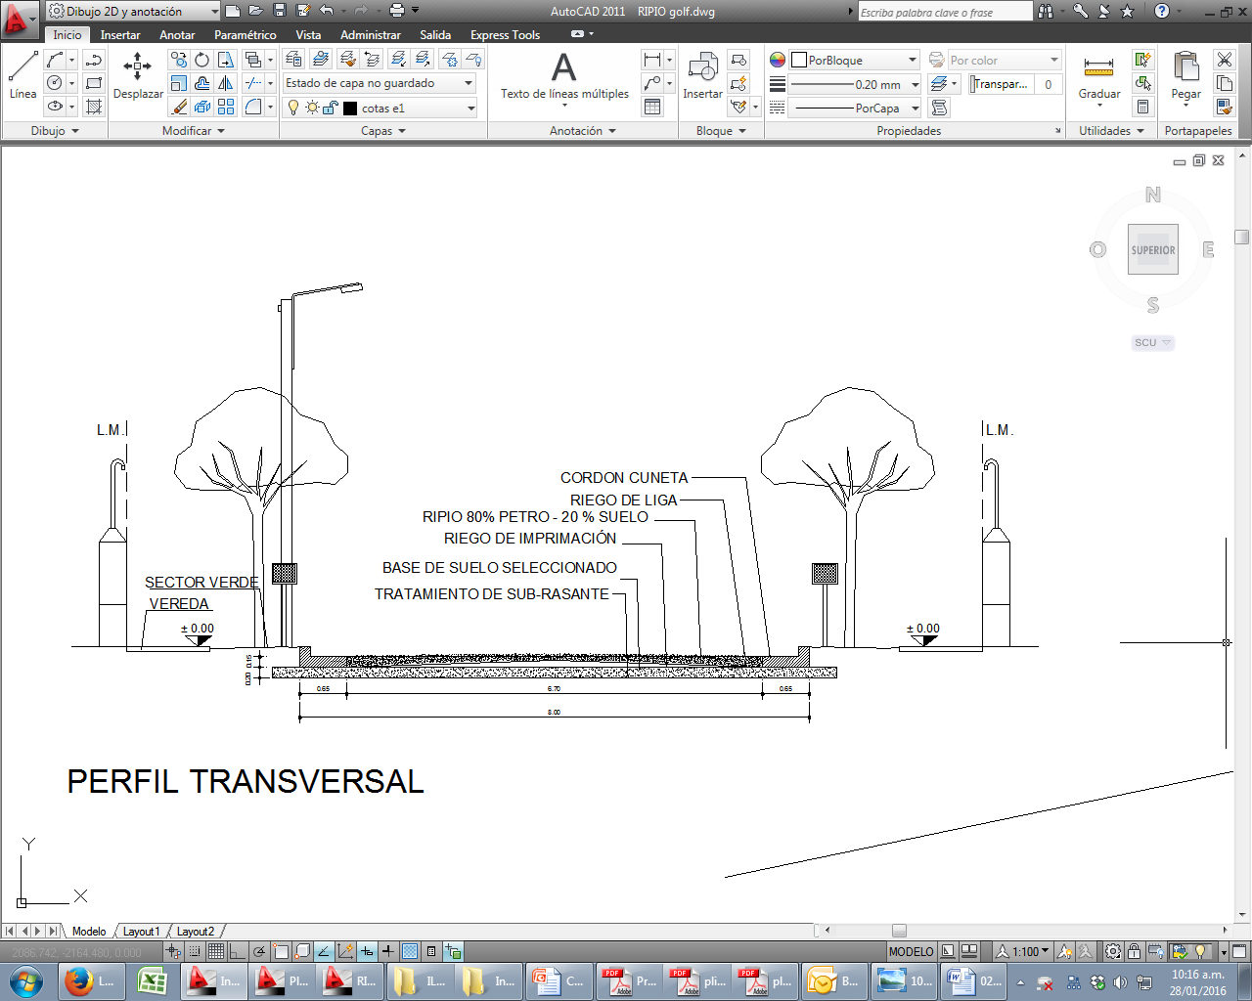Screen dimensions: 1252x1001
Task: Switch to the Insertar ribbon tab
Action: tap(120, 34)
